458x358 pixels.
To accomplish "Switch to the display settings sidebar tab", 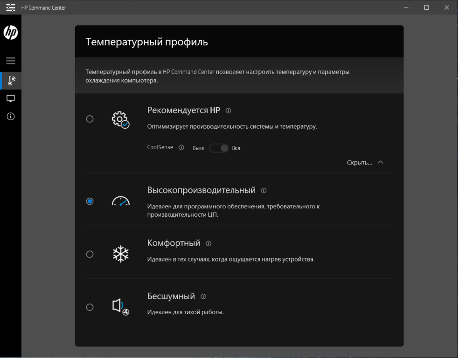I will click(10, 98).
